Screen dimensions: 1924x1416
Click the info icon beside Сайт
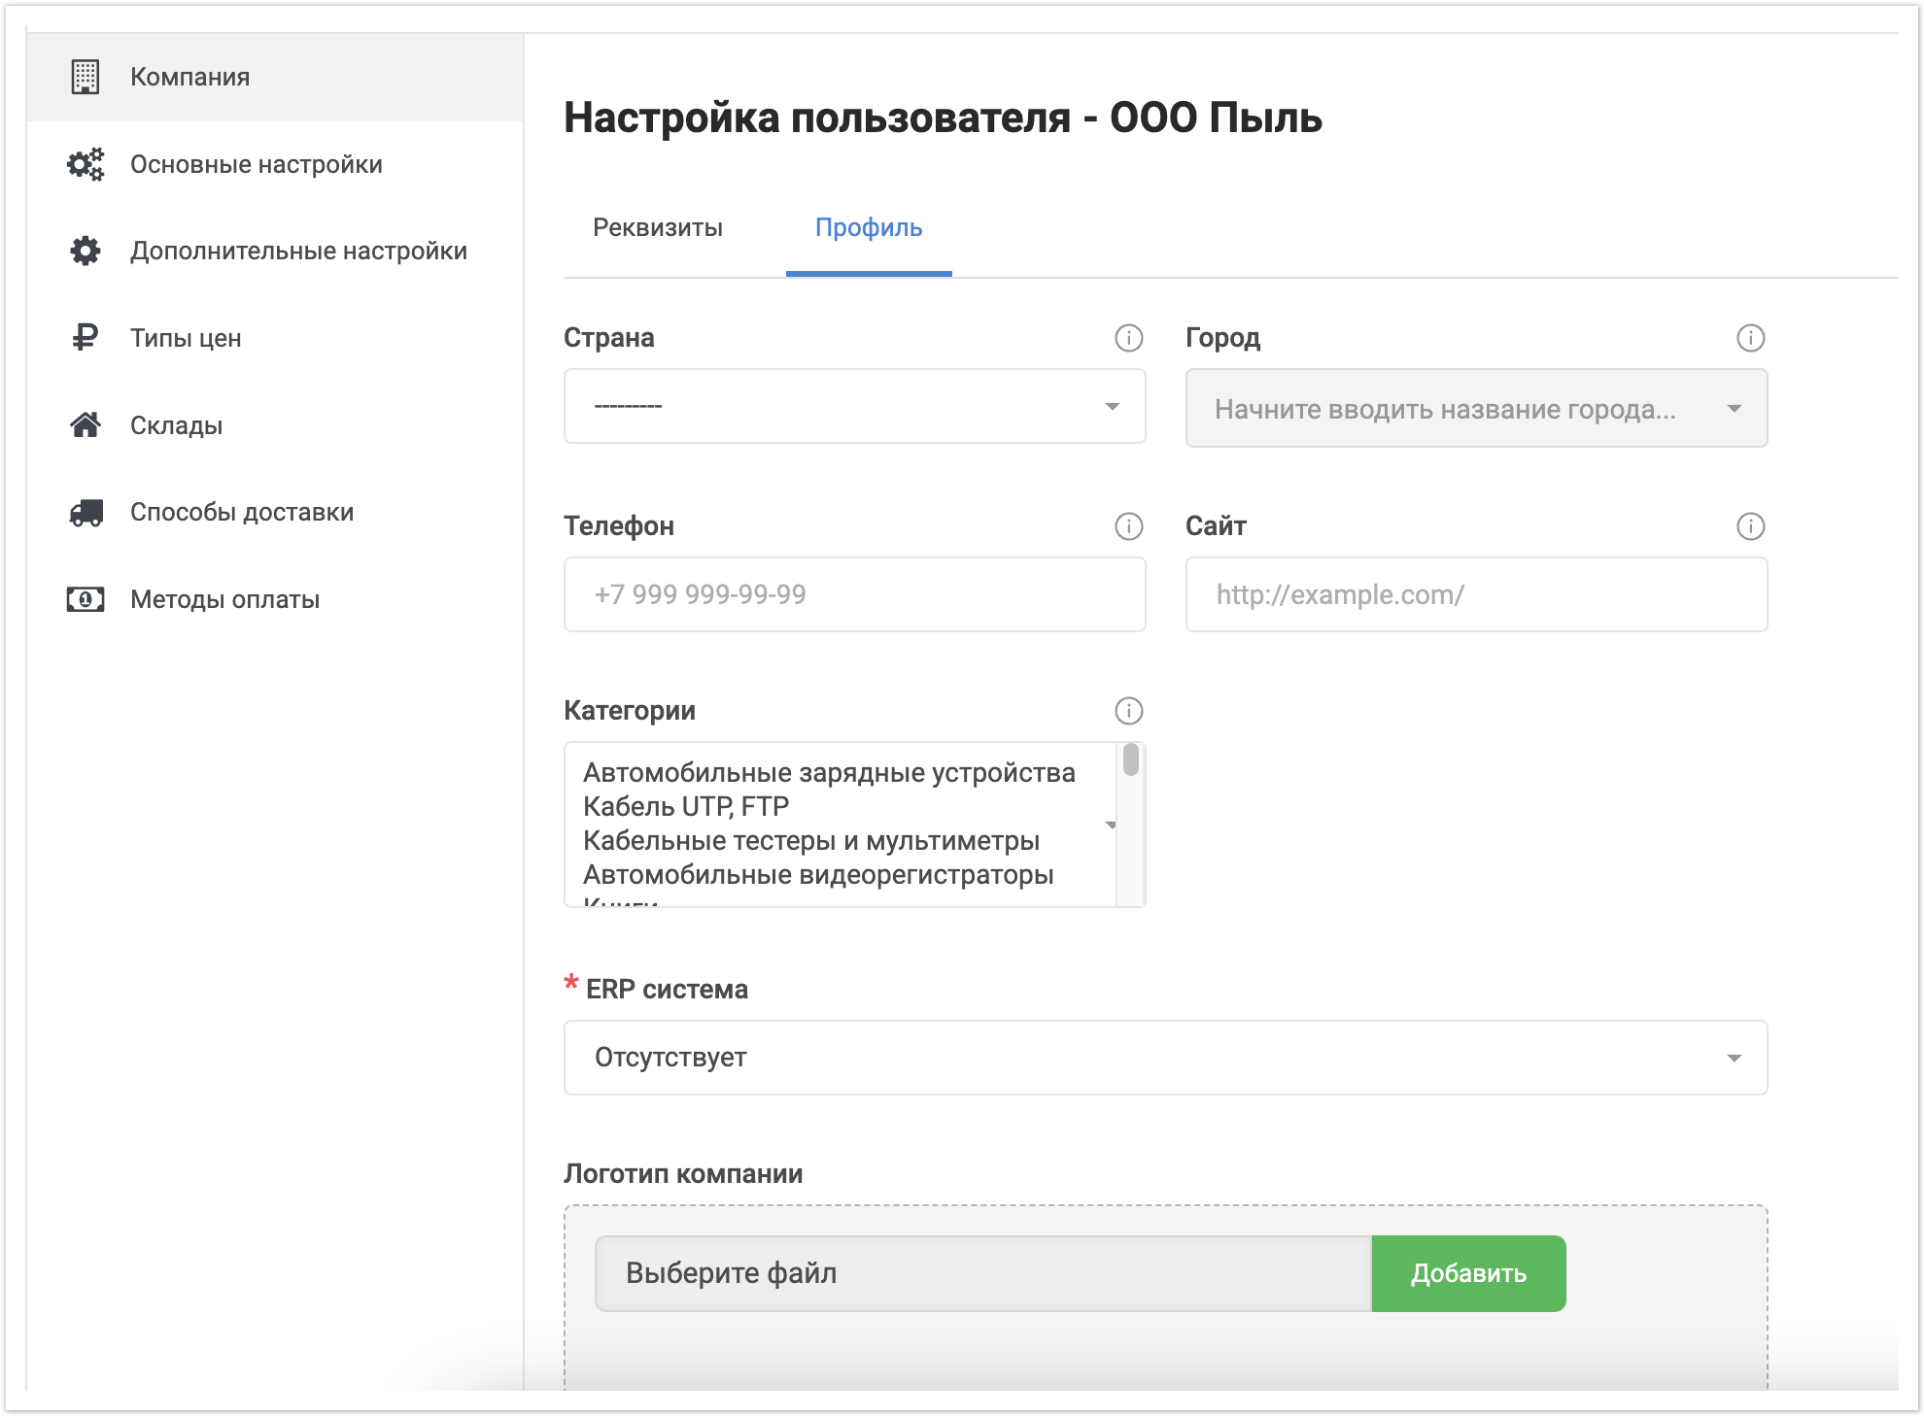[x=1750, y=526]
